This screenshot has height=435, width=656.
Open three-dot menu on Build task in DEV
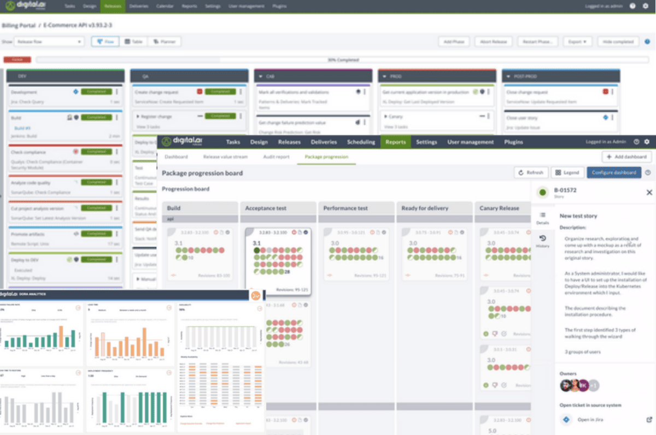click(118, 117)
